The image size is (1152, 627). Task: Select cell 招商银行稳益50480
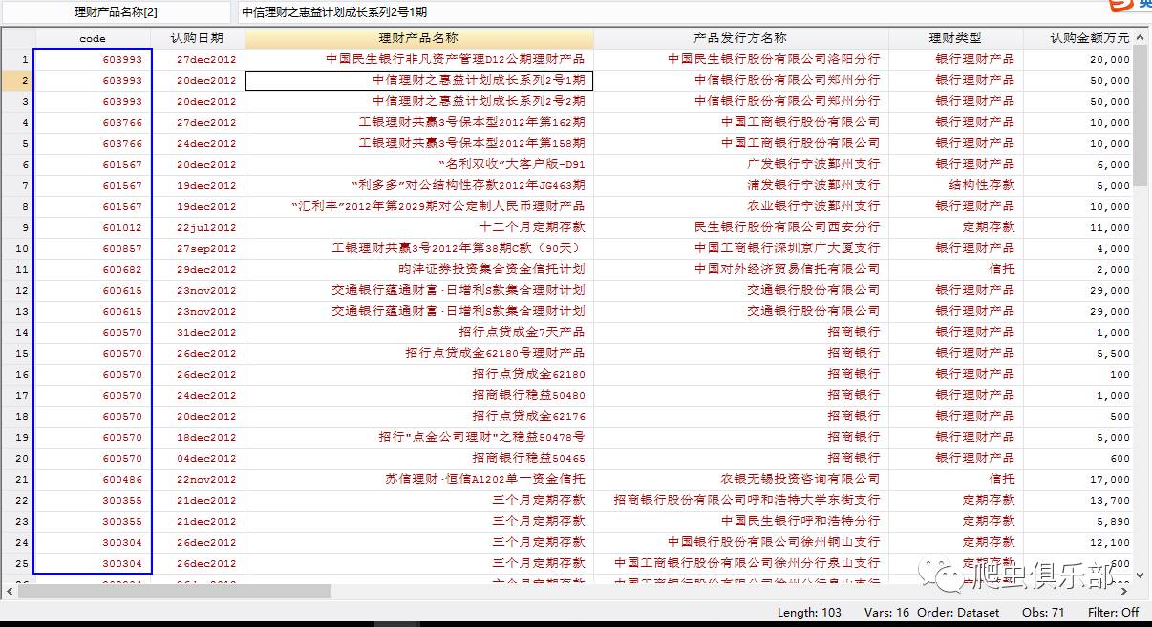point(419,395)
